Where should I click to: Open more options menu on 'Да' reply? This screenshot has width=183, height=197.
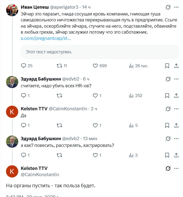pos(176,109)
